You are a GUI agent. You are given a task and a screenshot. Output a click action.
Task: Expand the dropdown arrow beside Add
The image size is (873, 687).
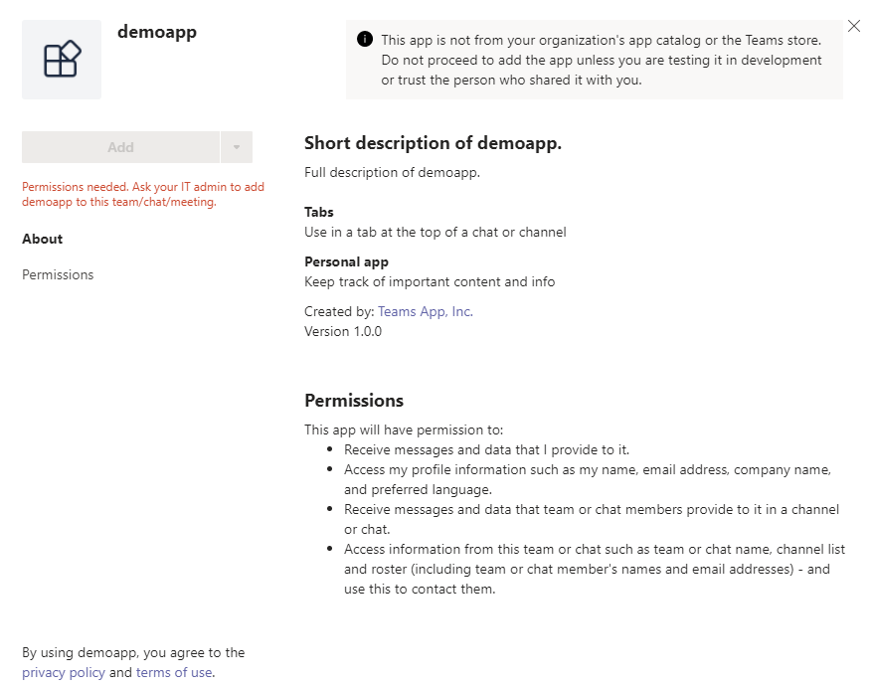pos(237,147)
